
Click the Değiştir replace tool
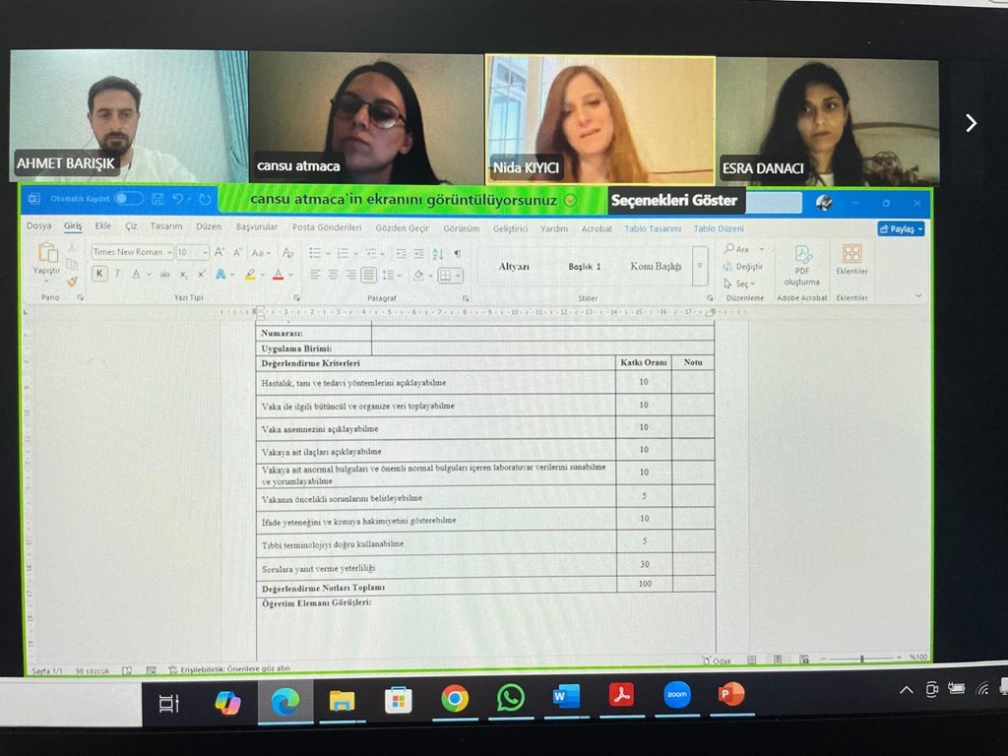coord(743,267)
